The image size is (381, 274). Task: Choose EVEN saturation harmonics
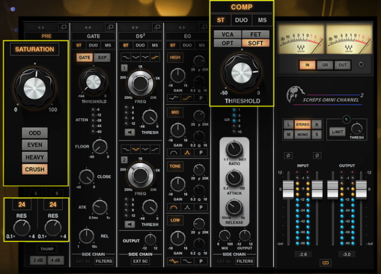tap(35, 145)
